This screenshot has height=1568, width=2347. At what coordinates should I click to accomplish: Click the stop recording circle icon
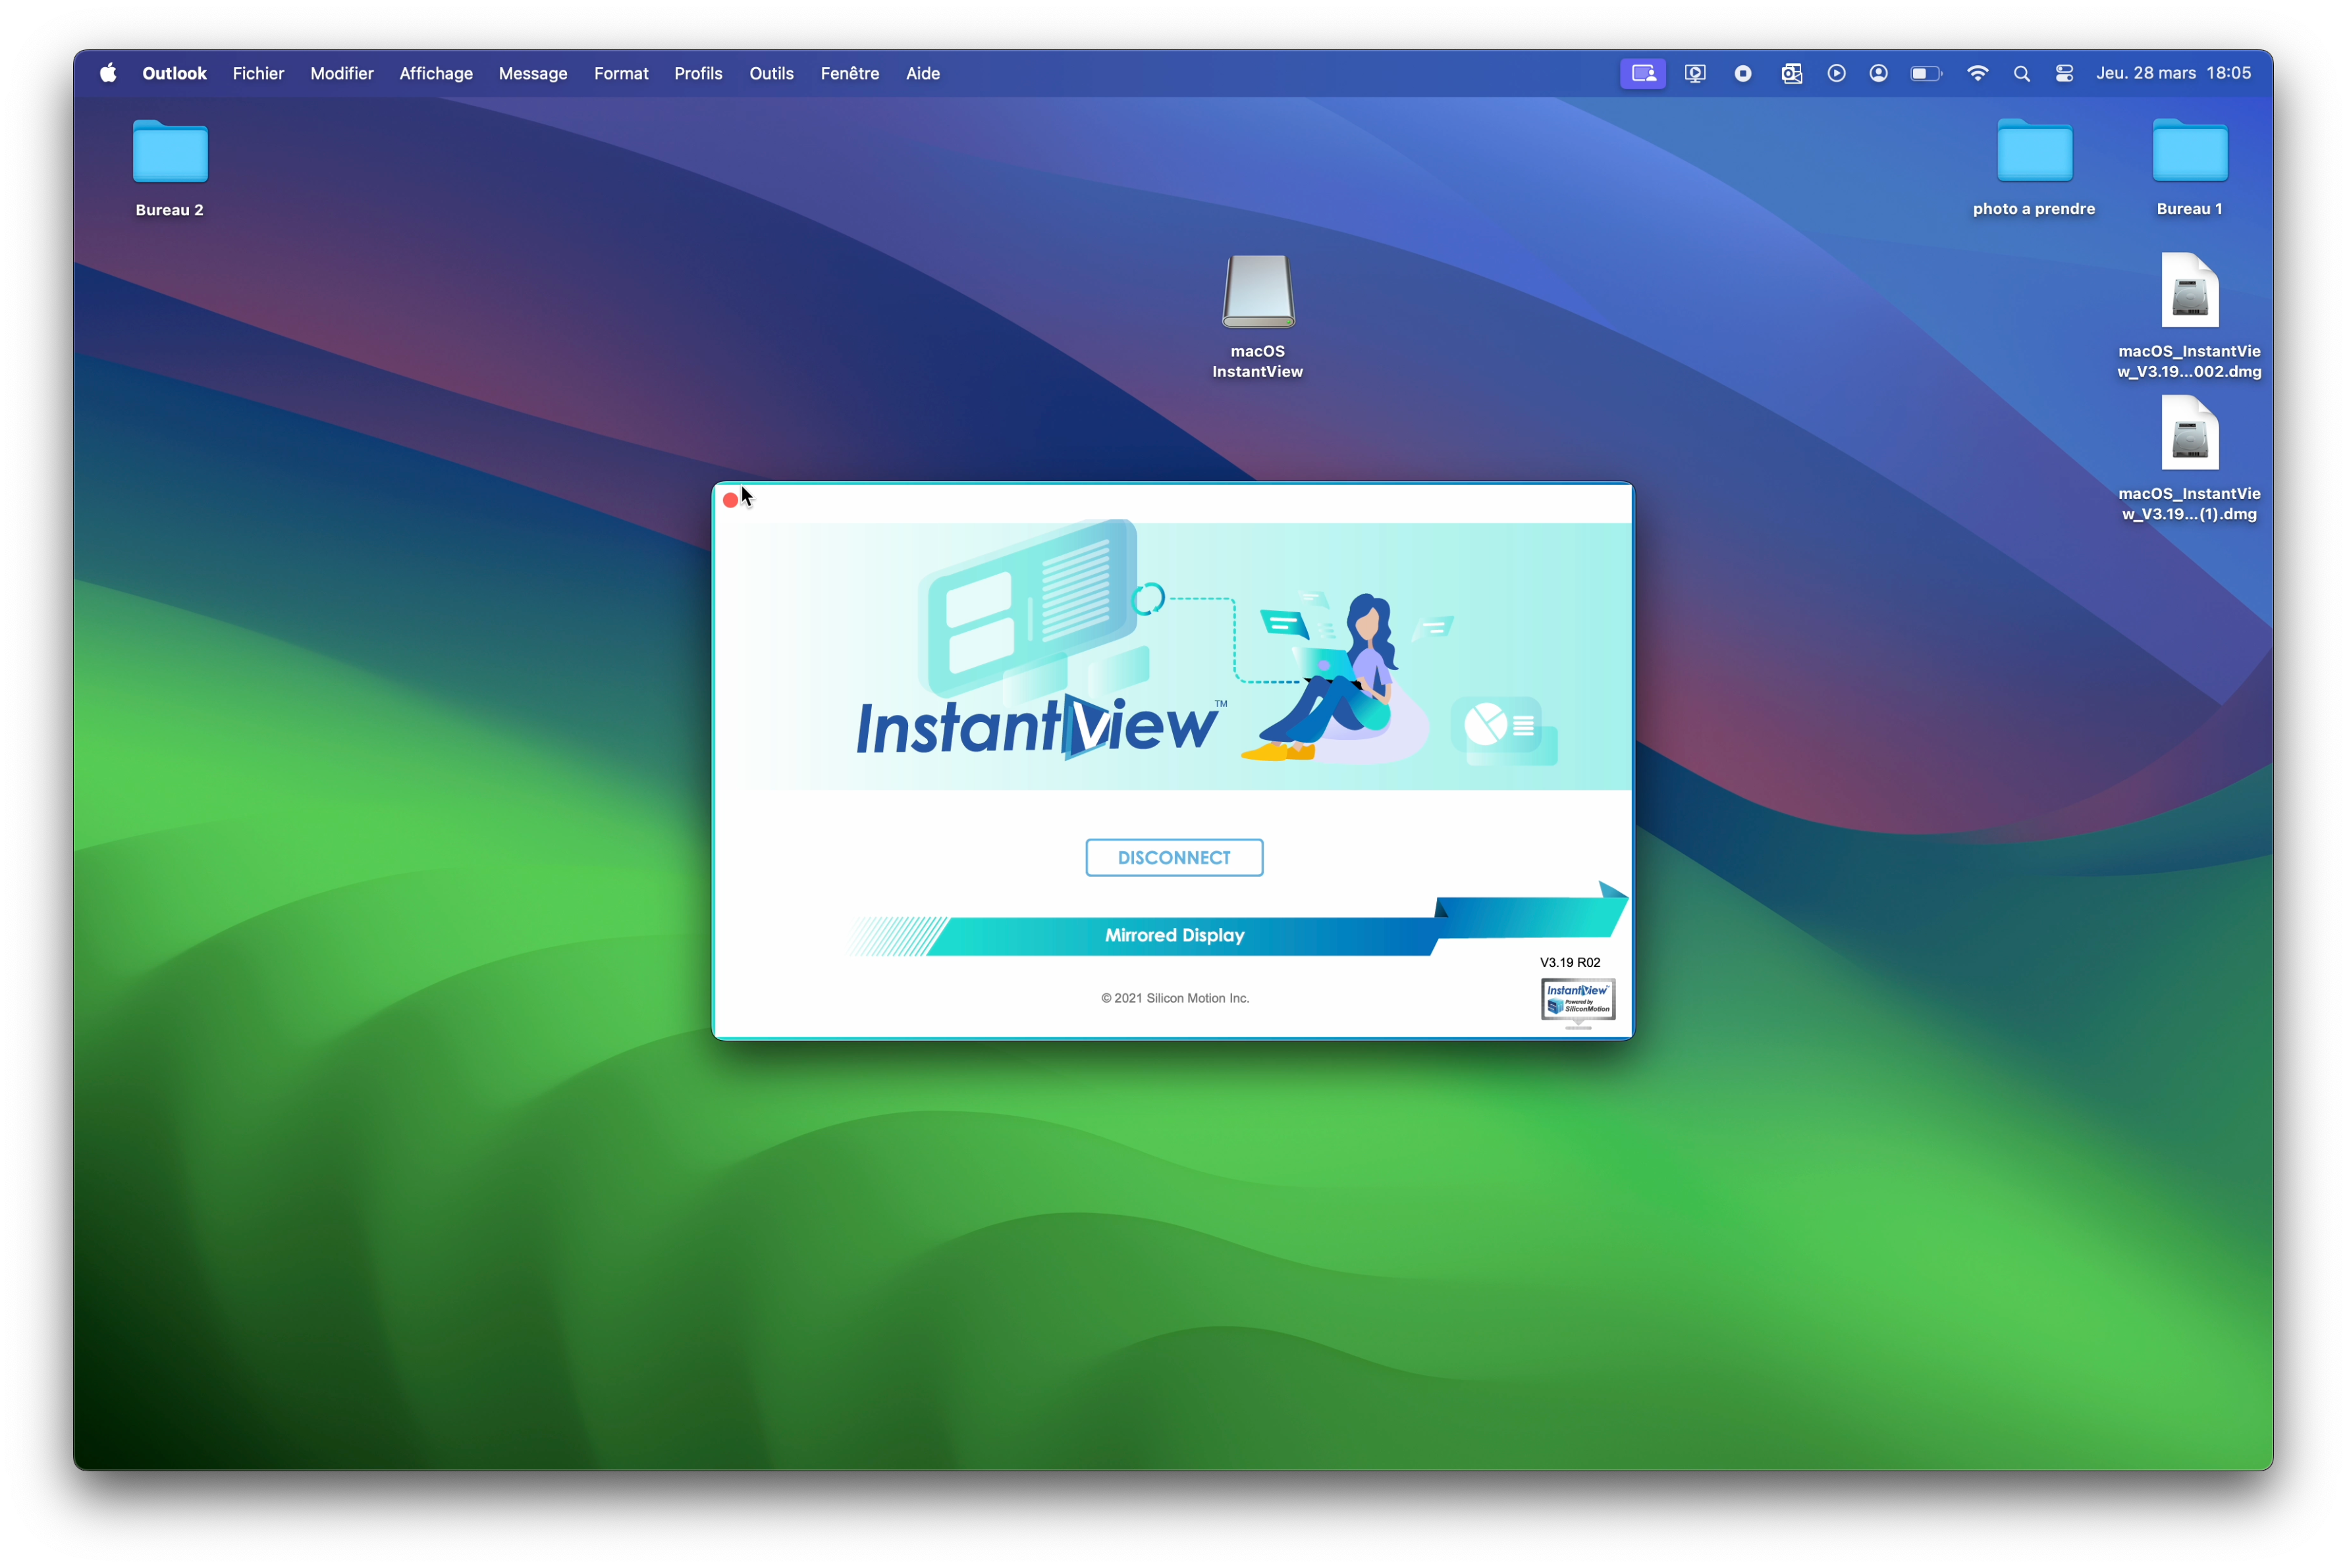click(1742, 73)
